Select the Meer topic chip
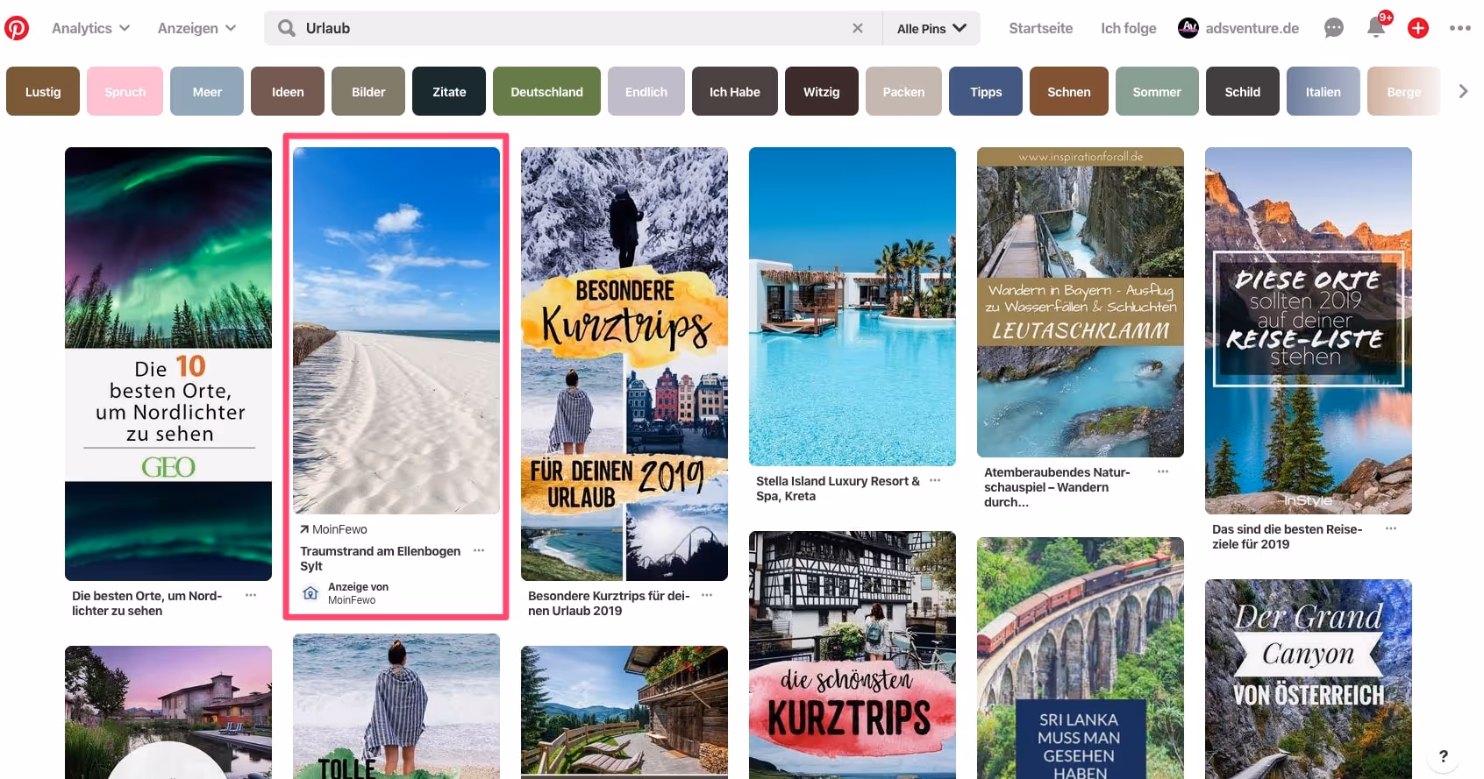 [x=207, y=91]
